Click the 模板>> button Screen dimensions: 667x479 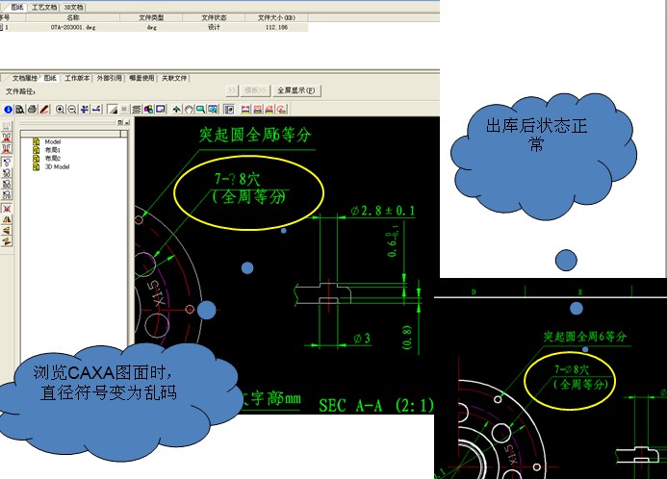click(x=255, y=90)
